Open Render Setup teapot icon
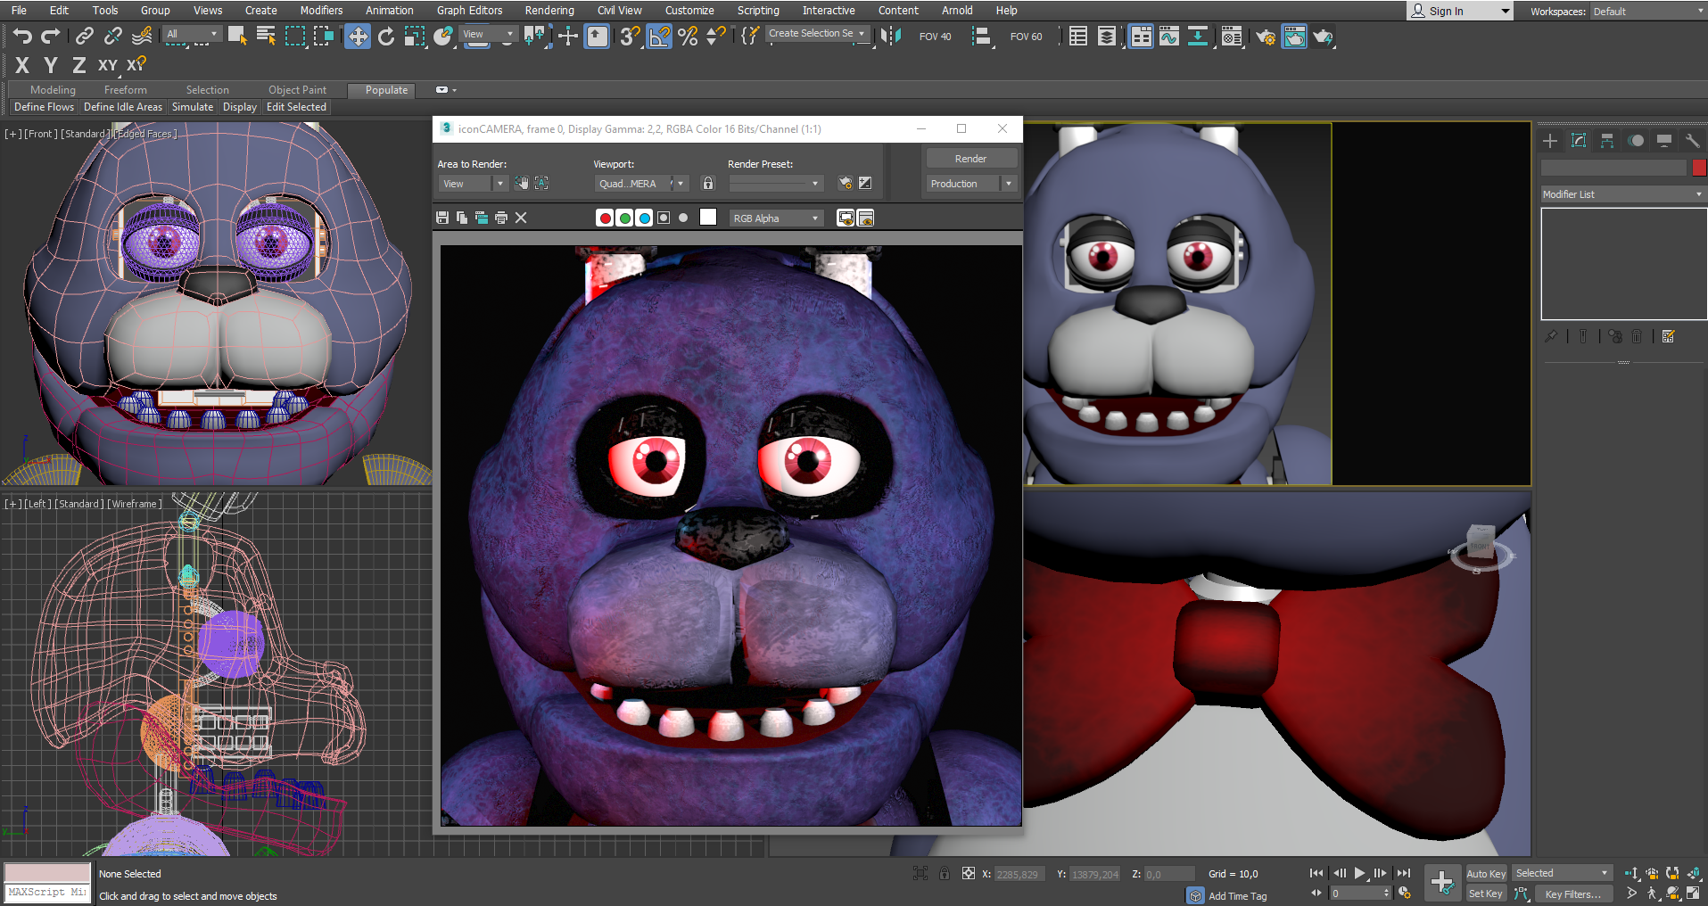The width and height of the screenshot is (1708, 906). [x=1266, y=37]
